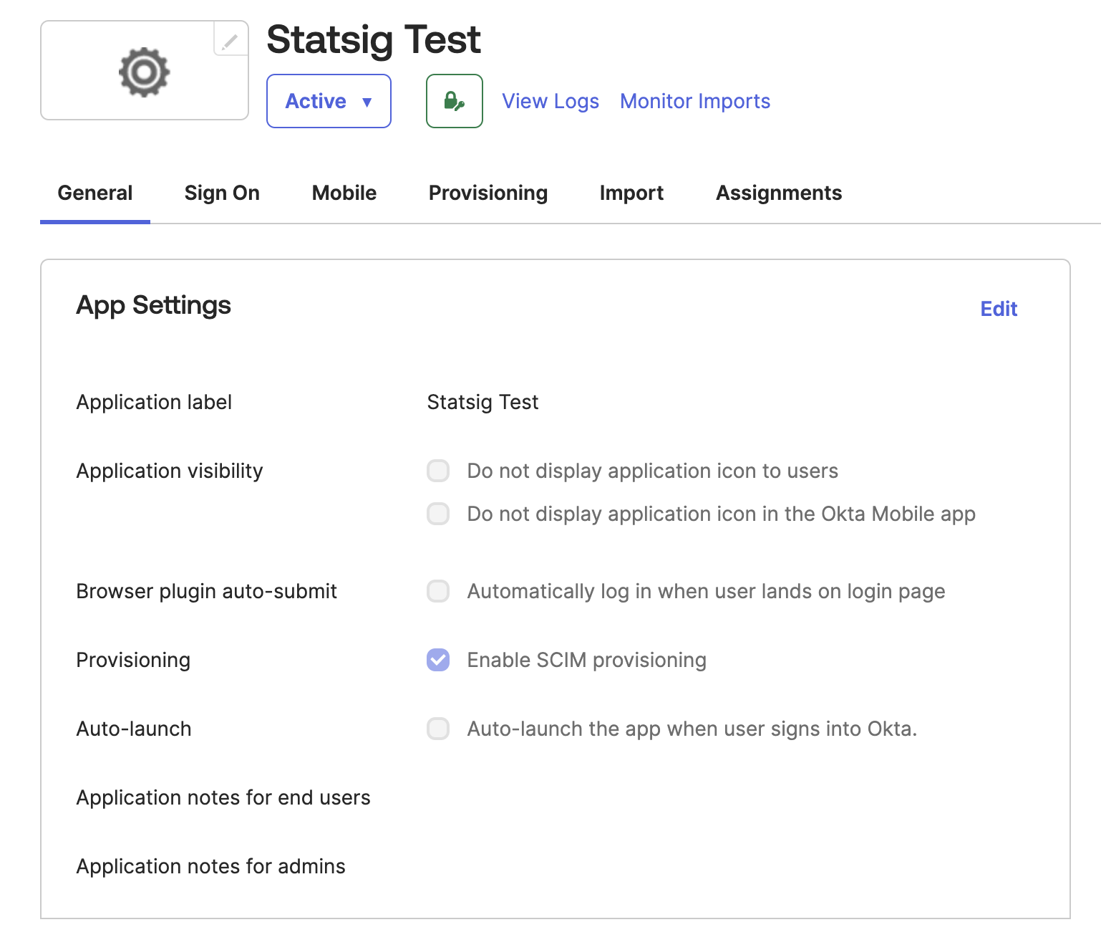
Task: Open the green sign-on key icon button
Action: (x=454, y=101)
